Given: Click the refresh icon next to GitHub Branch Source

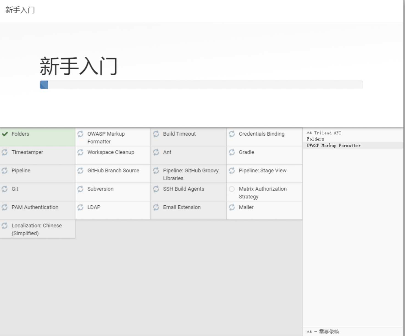Looking at the screenshot, I should pyautogui.click(x=80, y=171).
